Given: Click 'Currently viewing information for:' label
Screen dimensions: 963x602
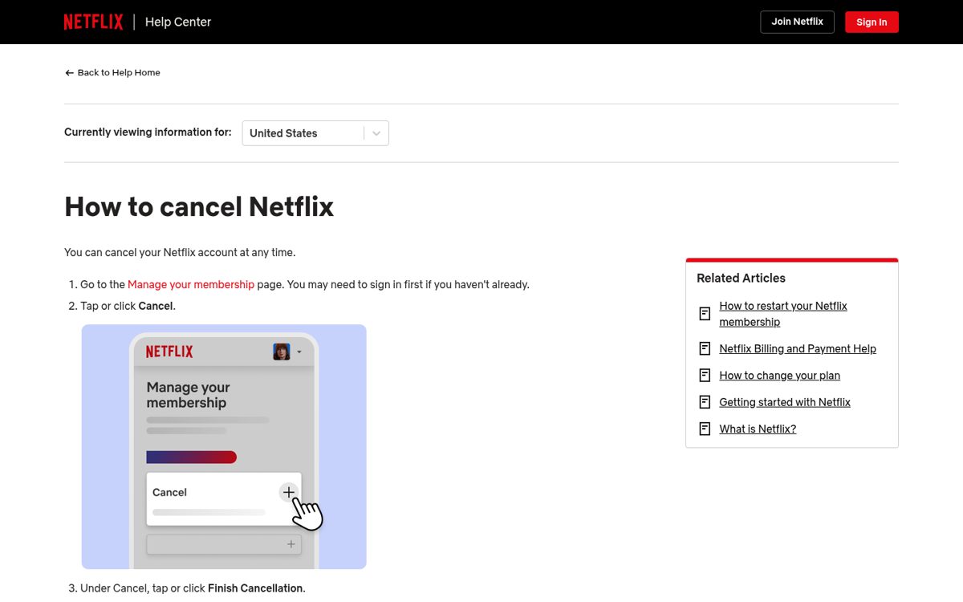Looking at the screenshot, I should click(148, 132).
